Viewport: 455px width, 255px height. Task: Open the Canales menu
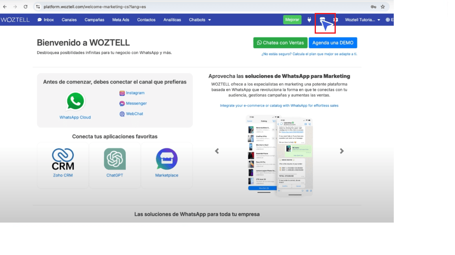tap(69, 20)
